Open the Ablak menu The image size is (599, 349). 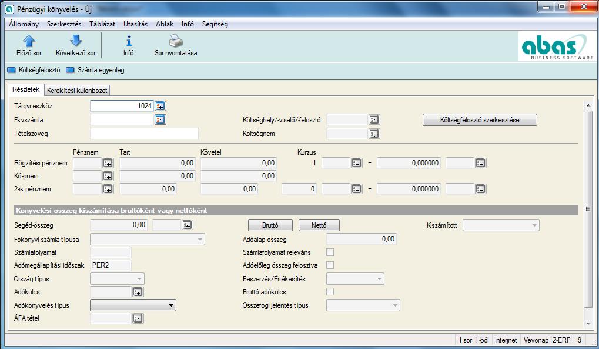click(164, 24)
